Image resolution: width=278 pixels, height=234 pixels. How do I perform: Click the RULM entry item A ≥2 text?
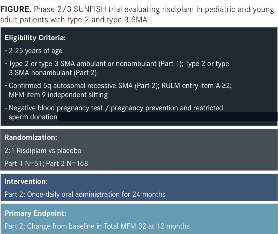pyautogui.click(x=196, y=86)
